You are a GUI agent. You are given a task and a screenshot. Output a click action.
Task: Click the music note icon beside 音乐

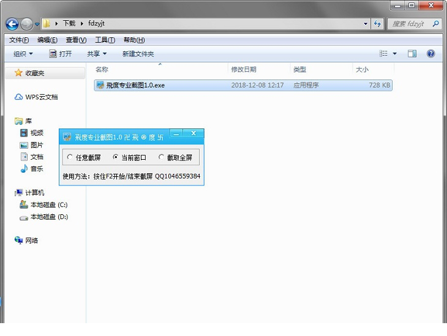24,169
